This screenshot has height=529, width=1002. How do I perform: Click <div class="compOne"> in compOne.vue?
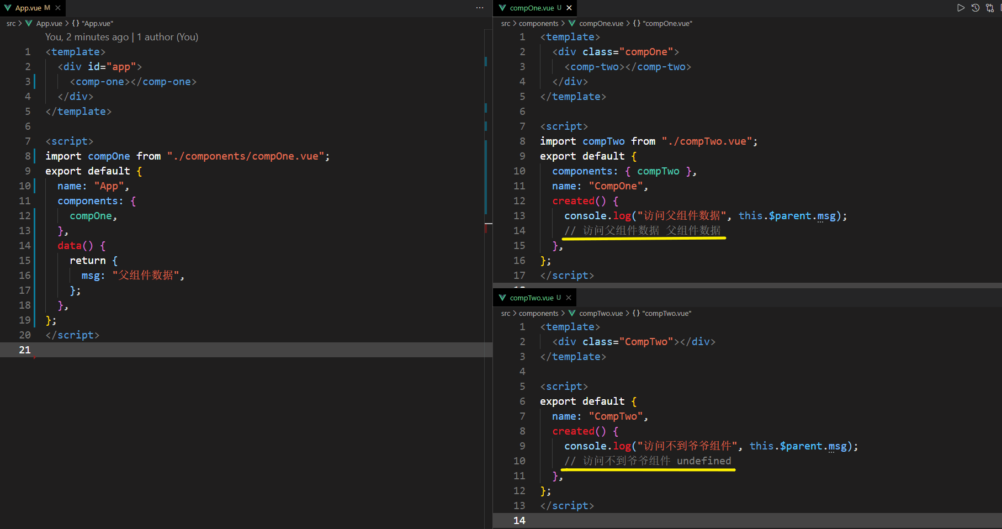pos(616,52)
